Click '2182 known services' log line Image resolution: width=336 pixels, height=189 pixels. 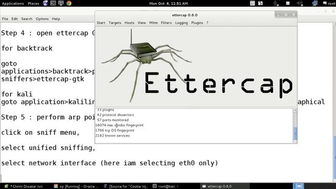point(112,135)
